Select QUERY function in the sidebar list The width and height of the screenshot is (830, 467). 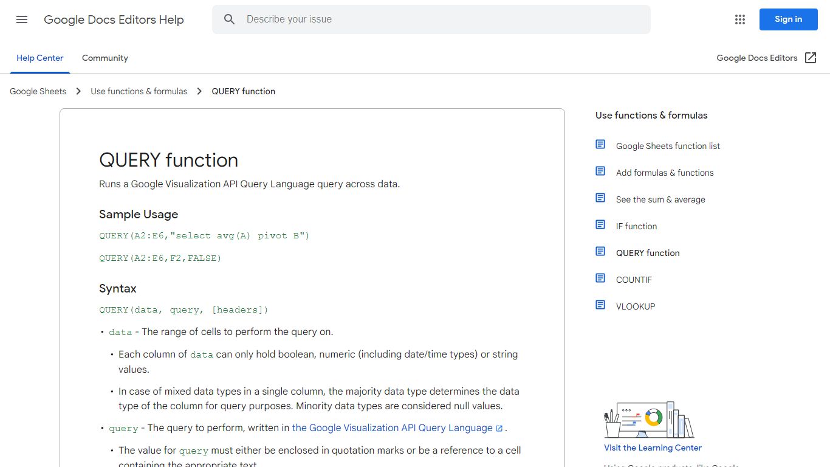[648, 253]
